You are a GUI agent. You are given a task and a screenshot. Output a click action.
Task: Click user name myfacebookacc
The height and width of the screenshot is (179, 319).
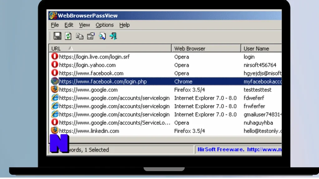pyautogui.click(x=263, y=82)
